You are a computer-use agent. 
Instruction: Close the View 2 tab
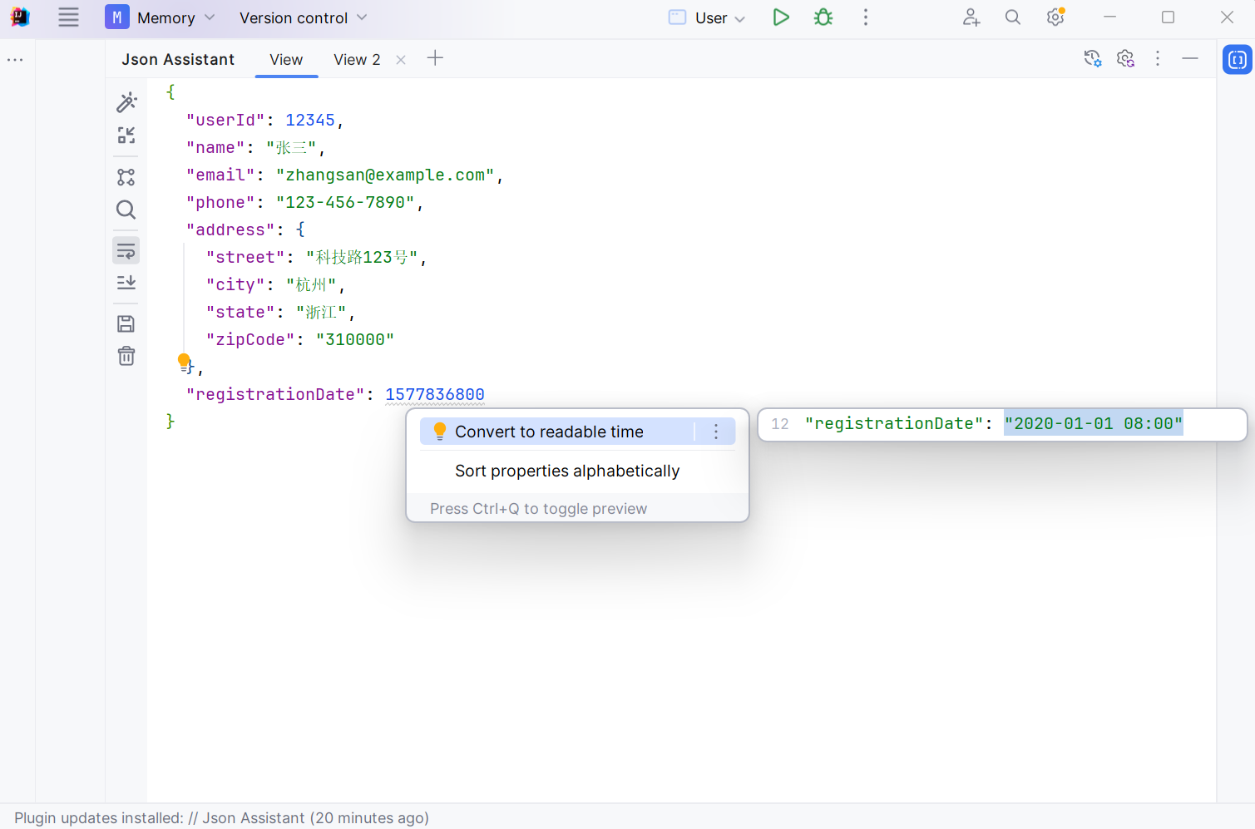coord(401,60)
